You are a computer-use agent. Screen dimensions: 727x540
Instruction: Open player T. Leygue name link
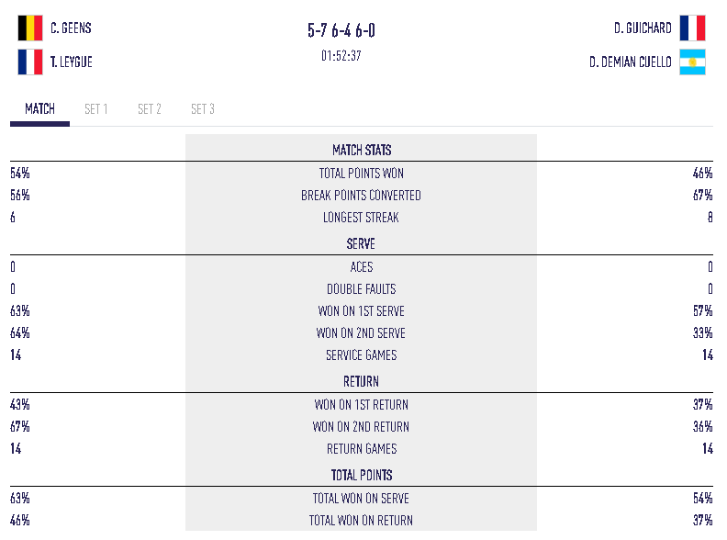[x=72, y=62]
